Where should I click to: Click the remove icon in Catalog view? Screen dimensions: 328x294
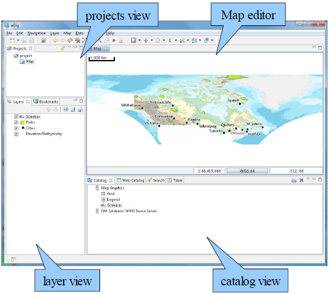pyautogui.click(x=301, y=180)
